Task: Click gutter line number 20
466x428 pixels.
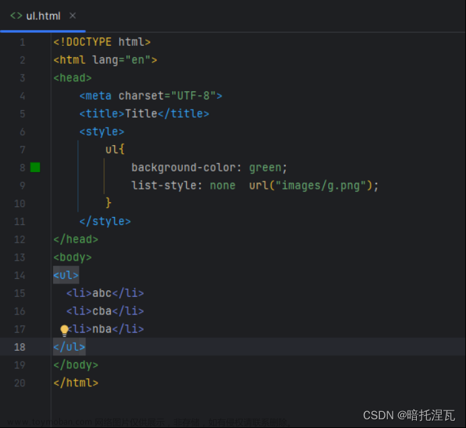Action: tap(20, 383)
